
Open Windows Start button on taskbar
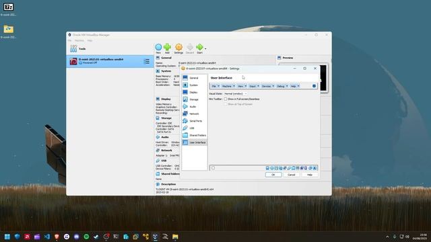[x=7, y=237]
